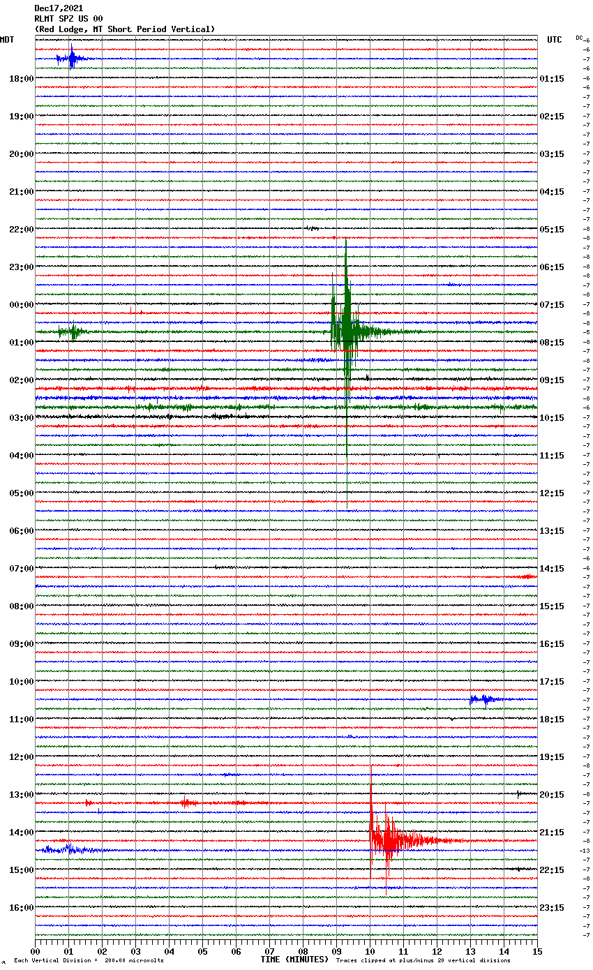
Task: Click the 15 minute mark on the bottom axis
Action: coord(536,951)
